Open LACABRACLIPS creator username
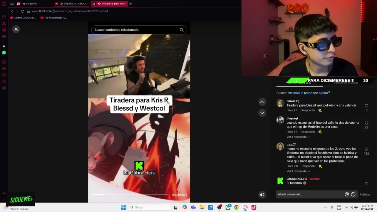 [x=297, y=179]
